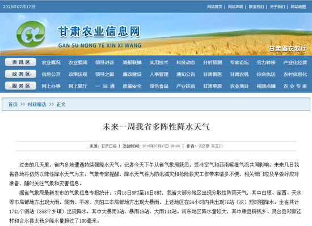312x226 pixels.
Task: Open 领导讲话 menu item
Action: pyautogui.click(x=105, y=62)
